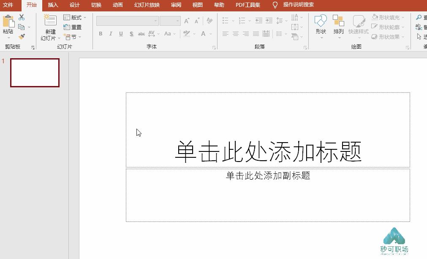Click the Copy (复制) icon

(21, 27)
